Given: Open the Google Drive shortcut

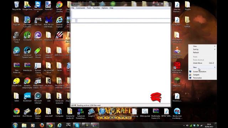Looking at the screenshot, I should coord(27,6).
